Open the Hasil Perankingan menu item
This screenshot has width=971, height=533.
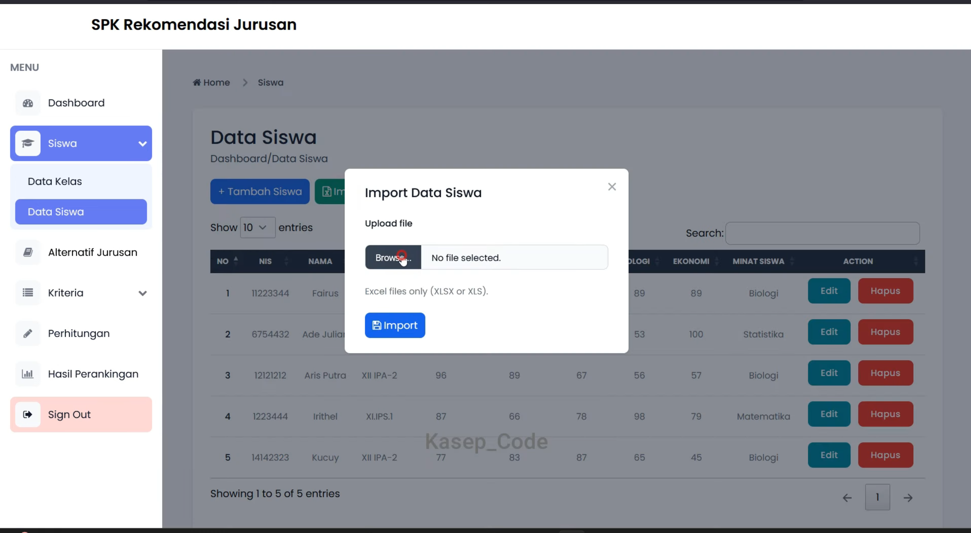(x=81, y=374)
